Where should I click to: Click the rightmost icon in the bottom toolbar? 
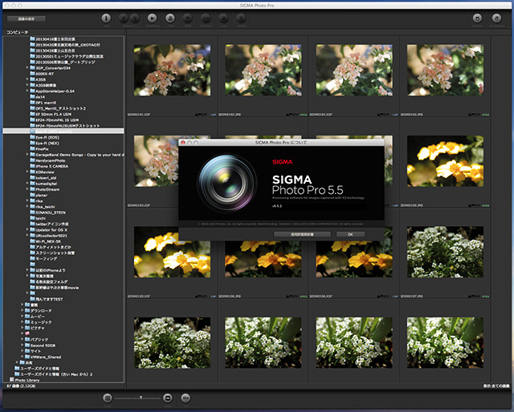pos(186,398)
